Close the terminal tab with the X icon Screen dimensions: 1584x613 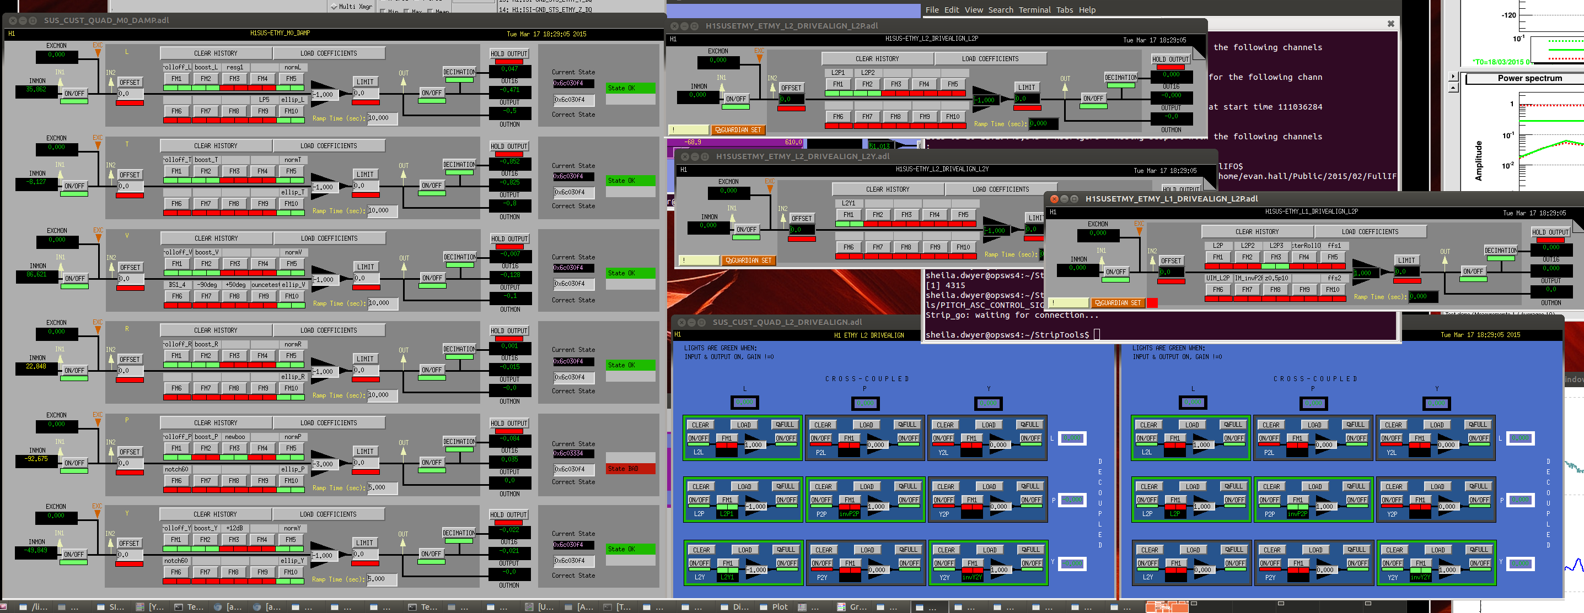(1391, 24)
